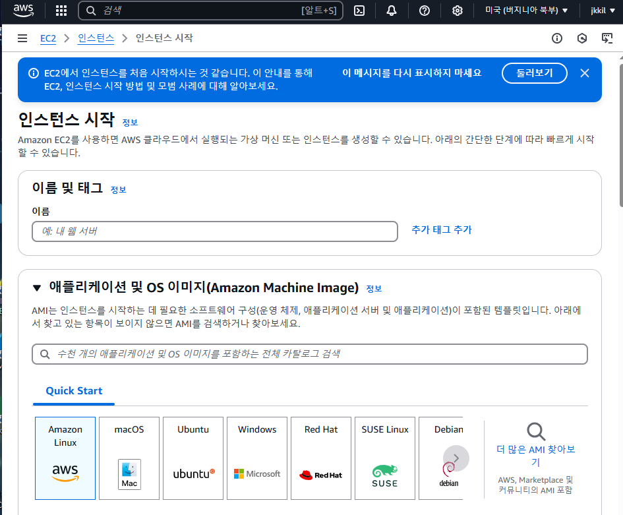This screenshot has height=515, width=623.
Task: Click 추가 태그 추가 link
Action: click(x=442, y=229)
